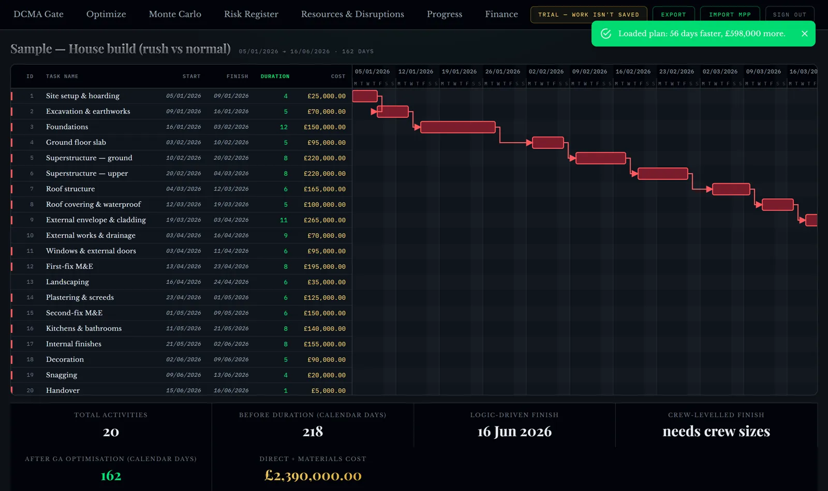Select the Site setup & hoarding Gantt bar
Image resolution: width=828 pixels, height=491 pixels.
tap(365, 96)
